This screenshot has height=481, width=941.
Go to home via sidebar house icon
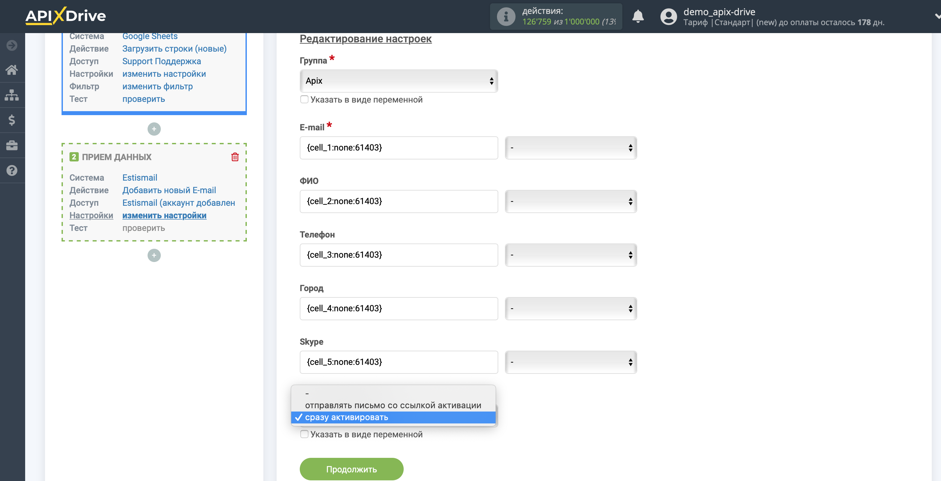click(12, 70)
